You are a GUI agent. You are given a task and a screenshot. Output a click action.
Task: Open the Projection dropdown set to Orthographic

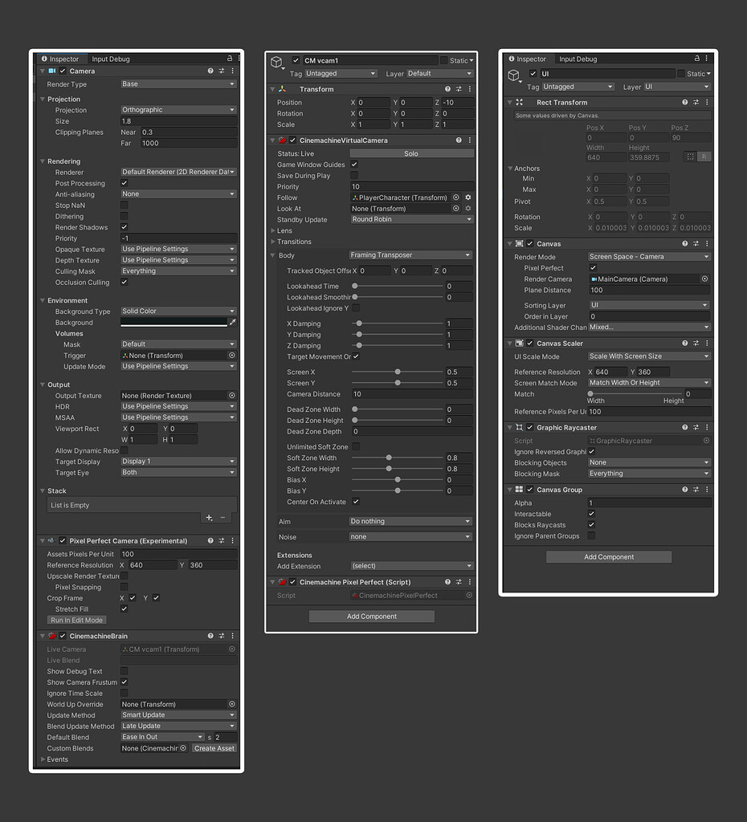pyautogui.click(x=178, y=109)
